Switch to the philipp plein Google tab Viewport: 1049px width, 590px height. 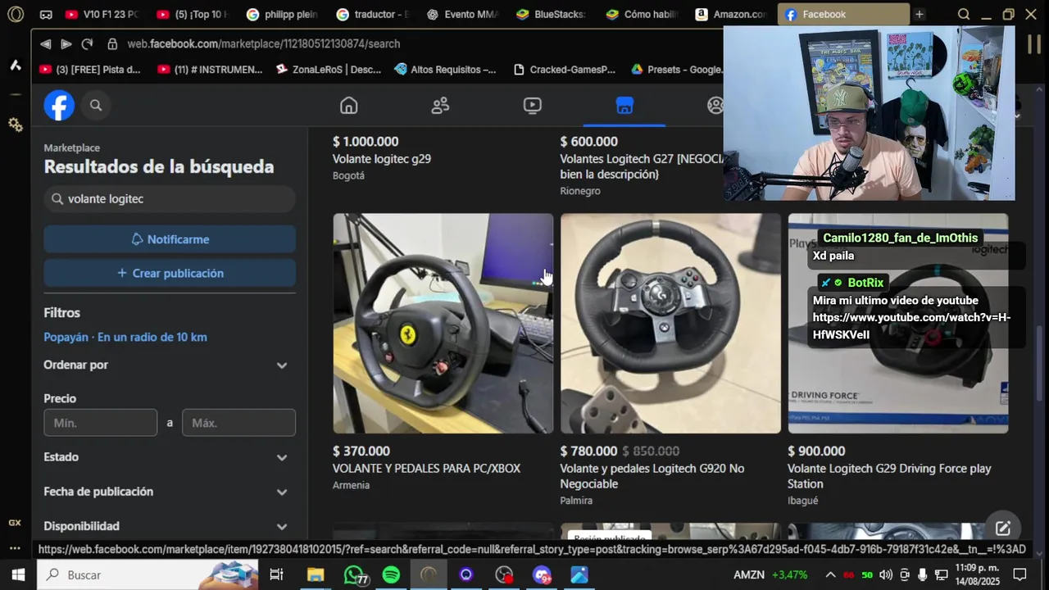tap(284, 14)
